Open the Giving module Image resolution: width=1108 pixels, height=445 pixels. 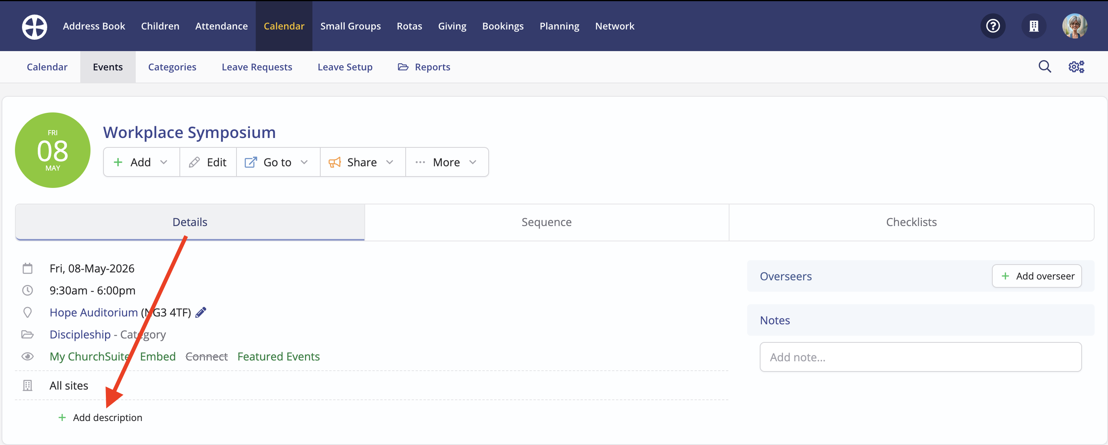click(452, 26)
